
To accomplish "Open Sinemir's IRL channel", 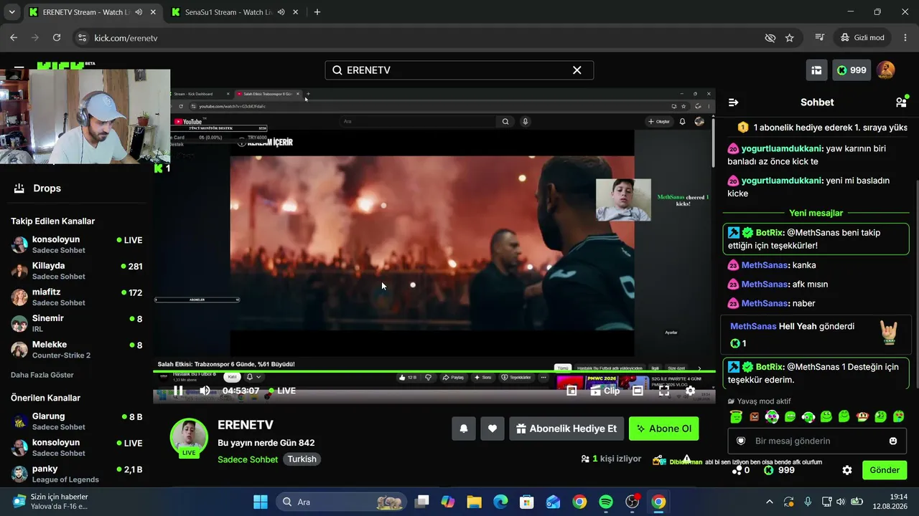I will point(76,323).
